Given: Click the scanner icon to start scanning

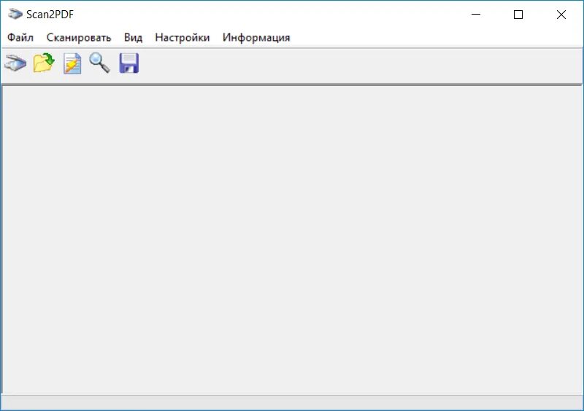Looking at the screenshot, I should click(x=15, y=63).
